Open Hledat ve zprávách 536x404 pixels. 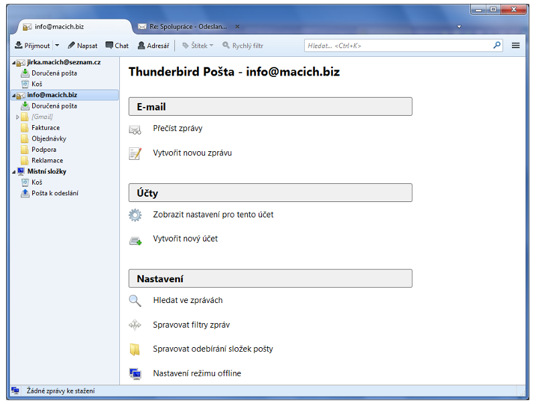click(188, 300)
